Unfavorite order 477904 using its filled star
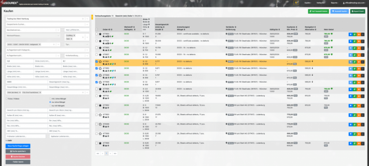The image size is (369, 166). (x=100, y=34)
